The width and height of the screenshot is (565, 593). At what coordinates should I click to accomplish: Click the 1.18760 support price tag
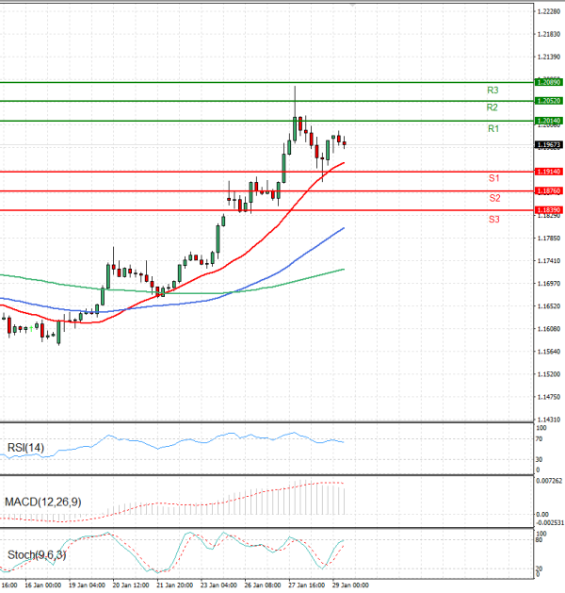[548, 191]
